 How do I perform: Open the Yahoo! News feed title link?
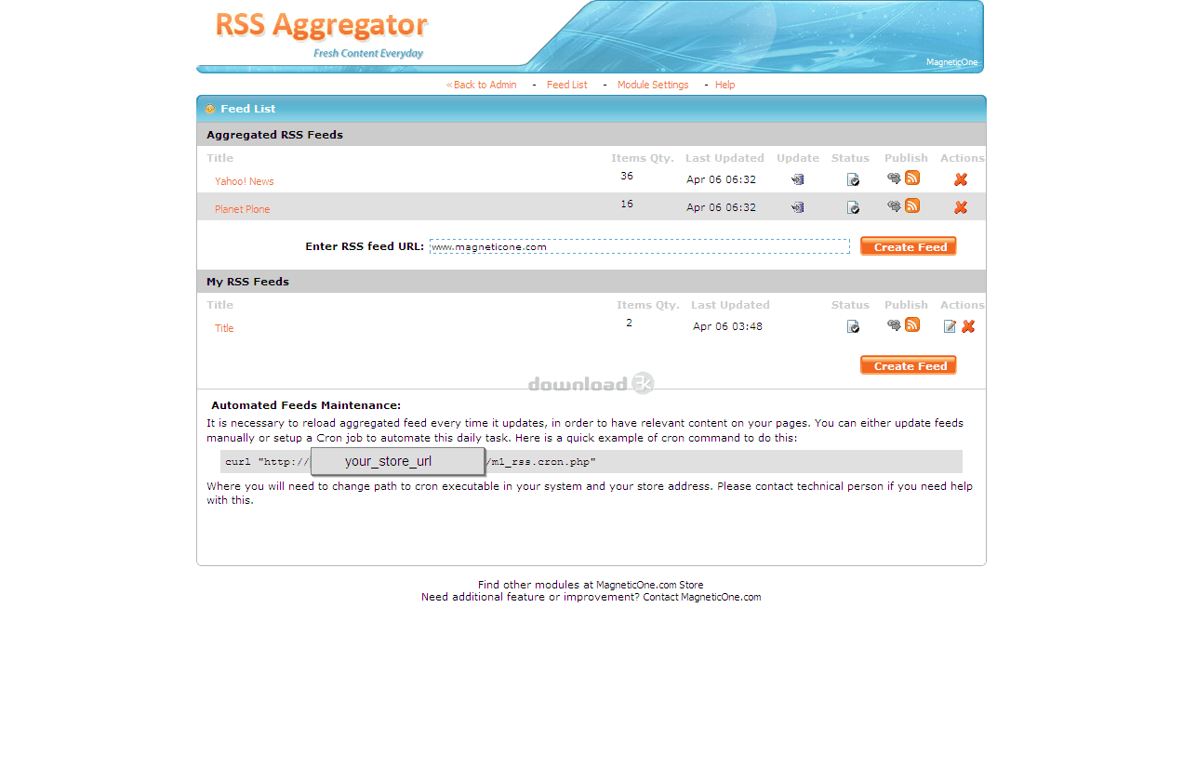pos(245,181)
